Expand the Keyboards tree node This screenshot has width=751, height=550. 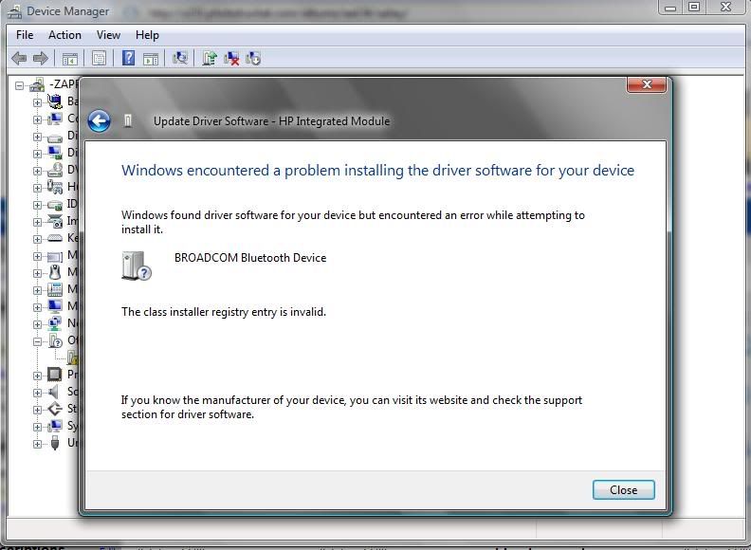[x=37, y=239]
